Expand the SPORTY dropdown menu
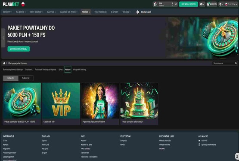The image size is (239, 161). (7, 12)
